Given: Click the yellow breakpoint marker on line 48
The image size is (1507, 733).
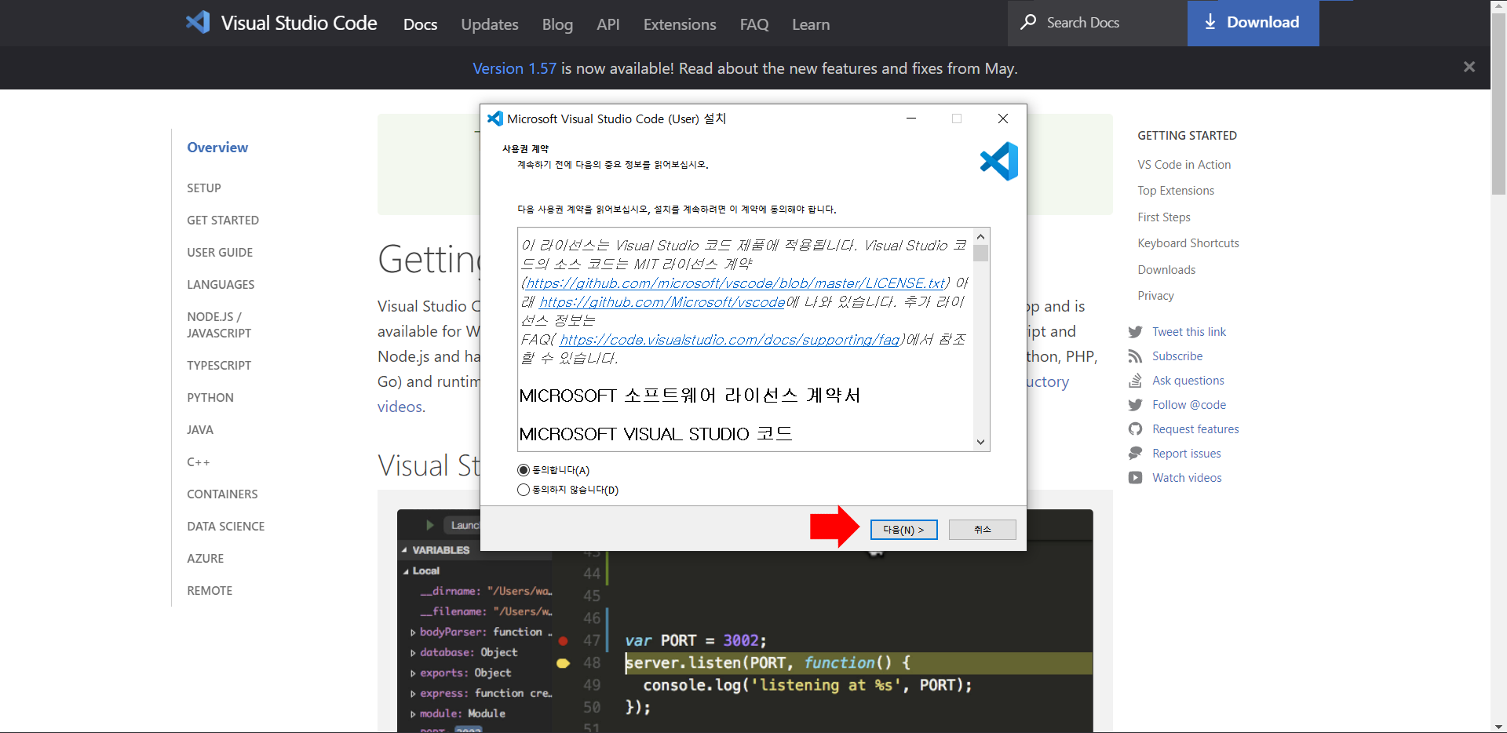Looking at the screenshot, I should click(563, 663).
